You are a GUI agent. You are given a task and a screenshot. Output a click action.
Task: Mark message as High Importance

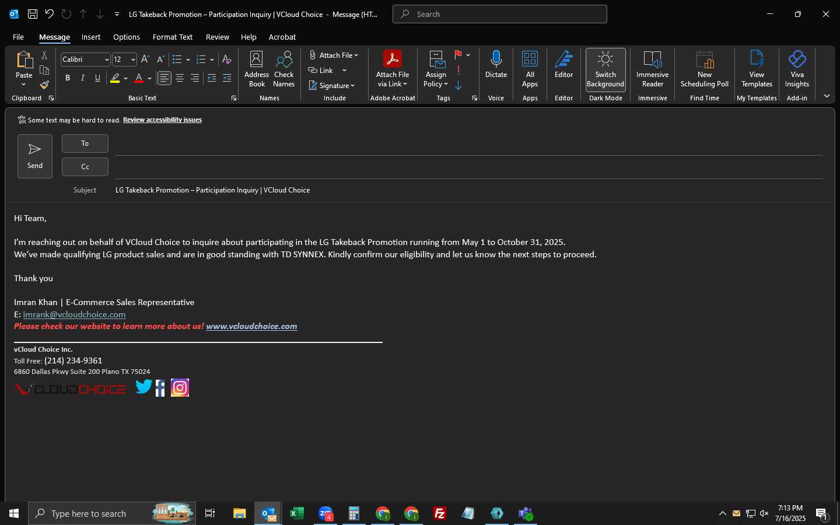coord(459,70)
